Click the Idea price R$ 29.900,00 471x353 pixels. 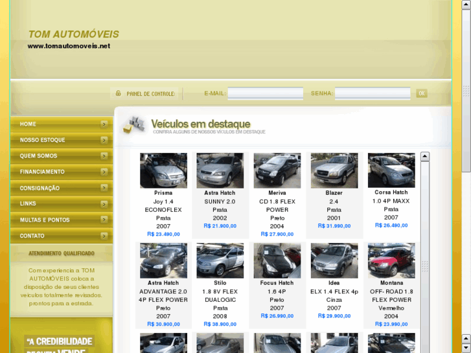coord(334,316)
